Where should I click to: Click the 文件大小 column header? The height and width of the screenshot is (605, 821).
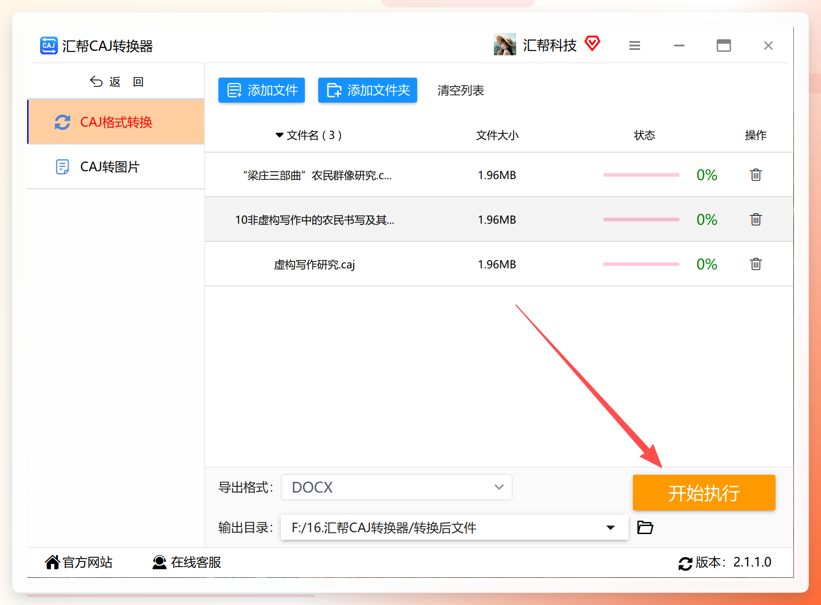497,135
